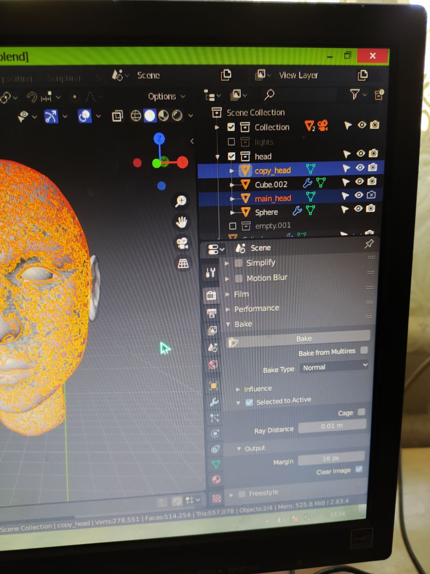This screenshot has width=430, height=574.
Task: Toggle viewport gizmos display button
Action: [51, 117]
